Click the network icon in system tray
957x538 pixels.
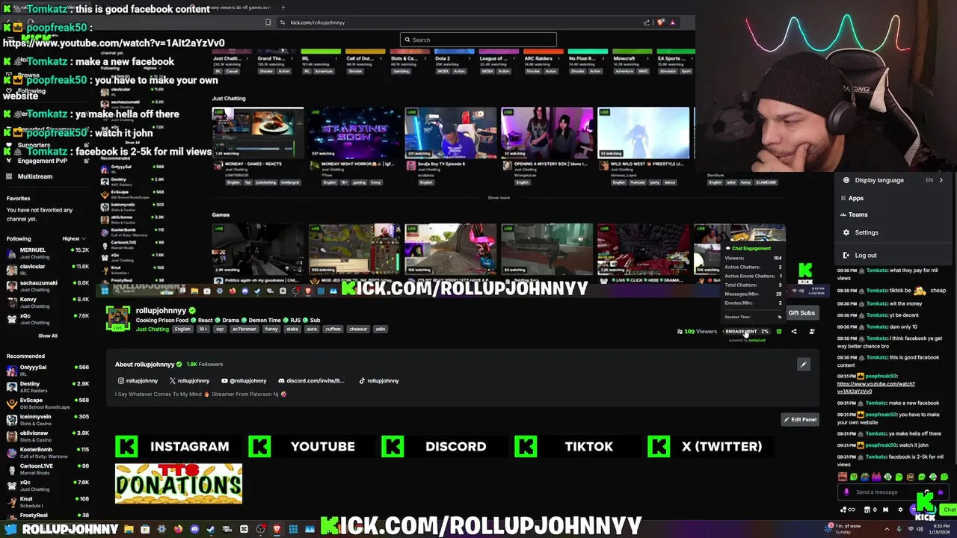click(911, 529)
